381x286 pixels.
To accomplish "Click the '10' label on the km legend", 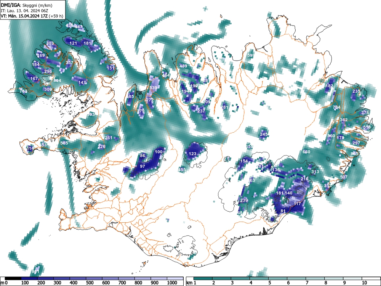I will 364,283.
